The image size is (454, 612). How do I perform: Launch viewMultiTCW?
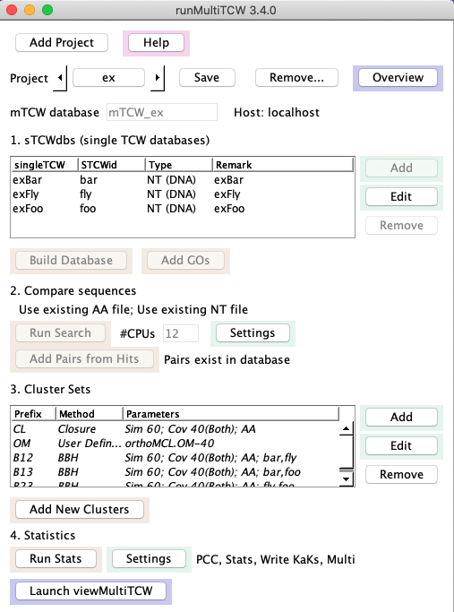point(90,590)
